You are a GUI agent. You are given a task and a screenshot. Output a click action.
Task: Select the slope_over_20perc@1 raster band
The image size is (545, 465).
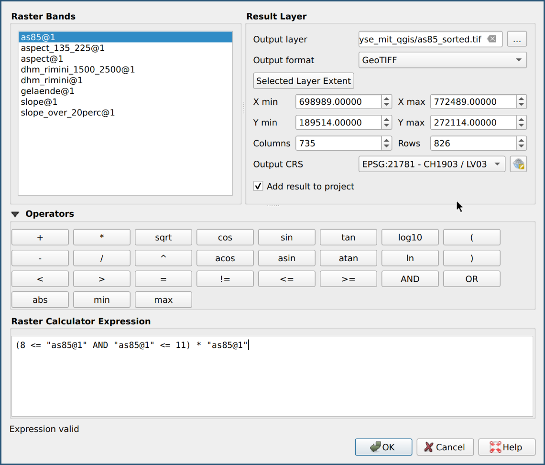tap(68, 113)
